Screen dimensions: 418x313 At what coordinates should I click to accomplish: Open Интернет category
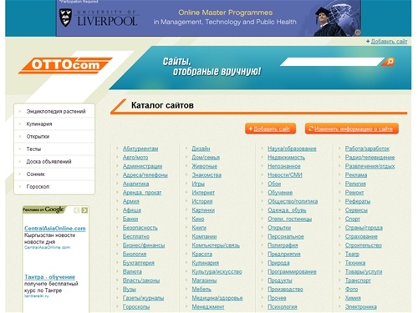pyautogui.click(x=203, y=193)
